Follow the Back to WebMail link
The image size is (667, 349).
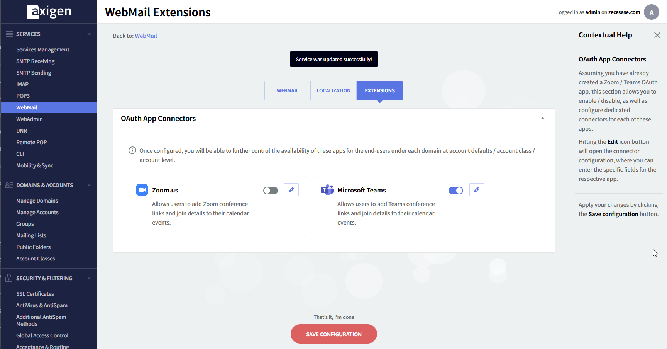click(146, 36)
